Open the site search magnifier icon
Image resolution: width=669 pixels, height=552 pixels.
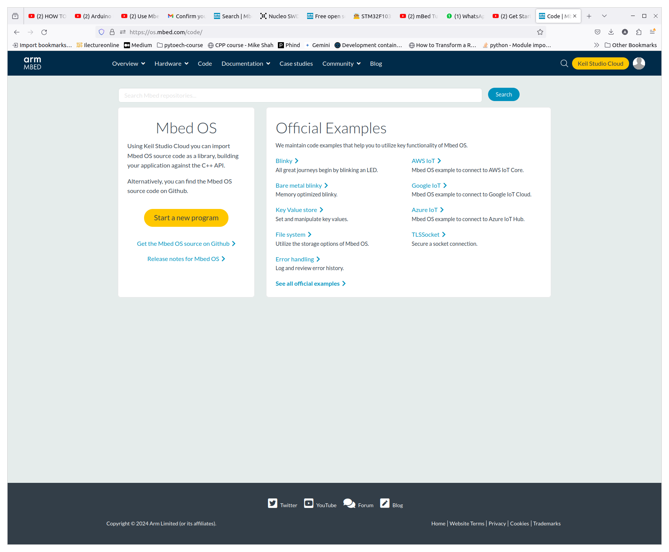pyautogui.click(x=564, y=63)
